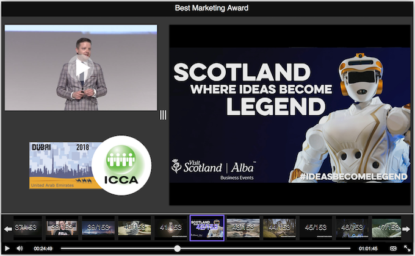This screenshot has width=415, height=256.
Task: Enter fullscreen with the expand arrows icon
Action: (407, 248)
